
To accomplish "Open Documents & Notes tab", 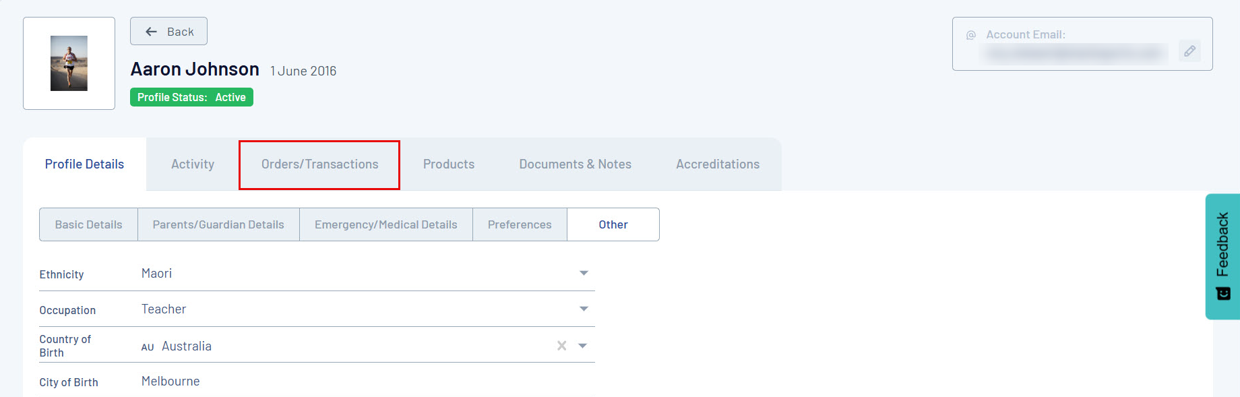I will pyautogui.click(x=575, y=164).
